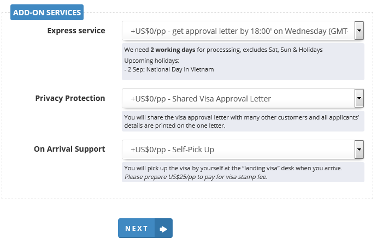Click the shared visa approval letter description
The height and width of the screenshot is (251, 383).
pyautogui.click(x=242, y=121)
